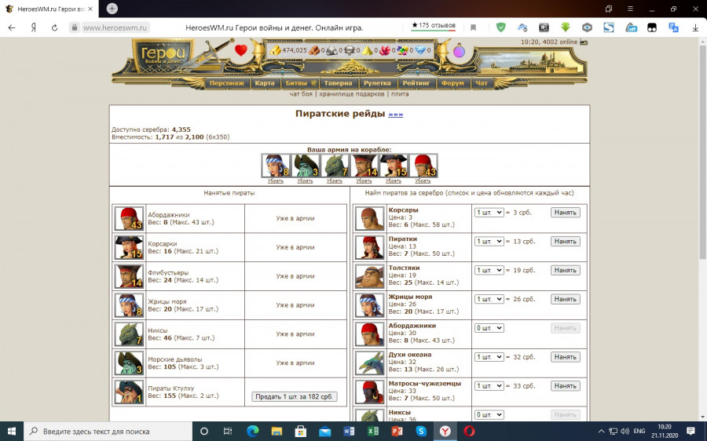Click army slot with 43 Абордажники
Image resolution: width=707 pixels, height=441 pixels.
point(423,166)
